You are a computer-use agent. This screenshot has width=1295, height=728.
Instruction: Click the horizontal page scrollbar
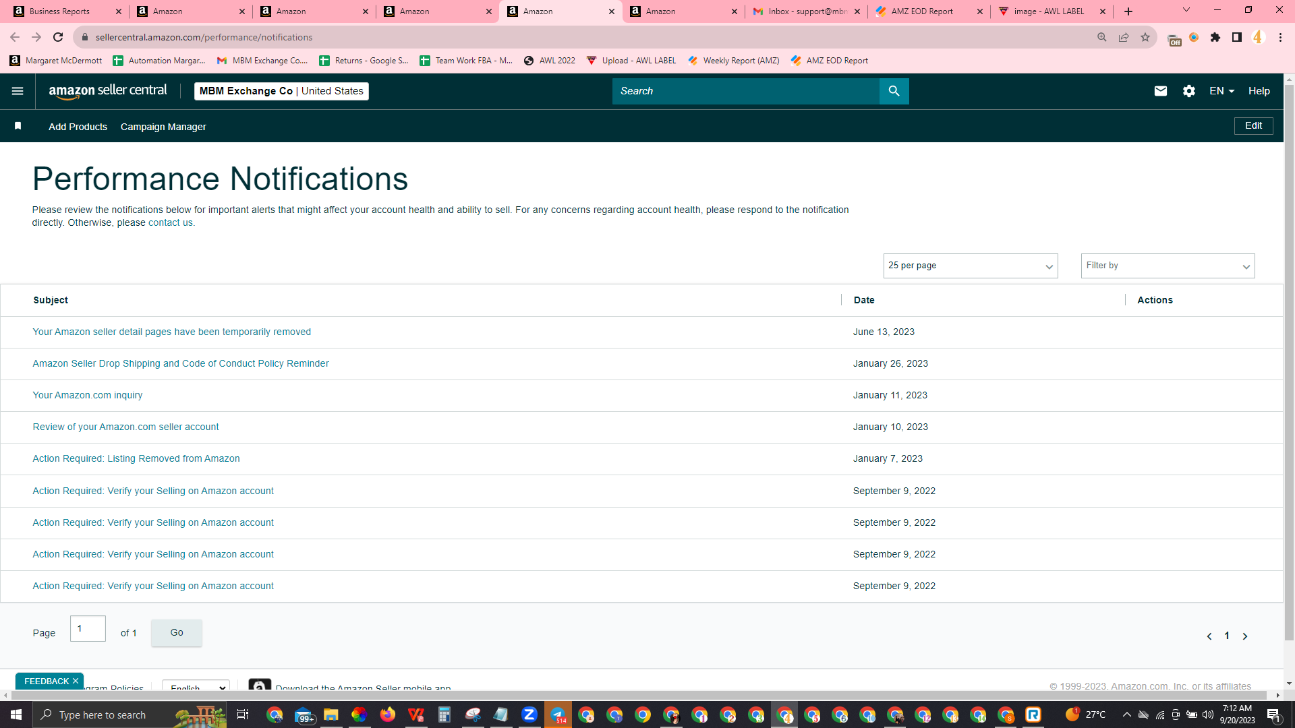point(637,695)
